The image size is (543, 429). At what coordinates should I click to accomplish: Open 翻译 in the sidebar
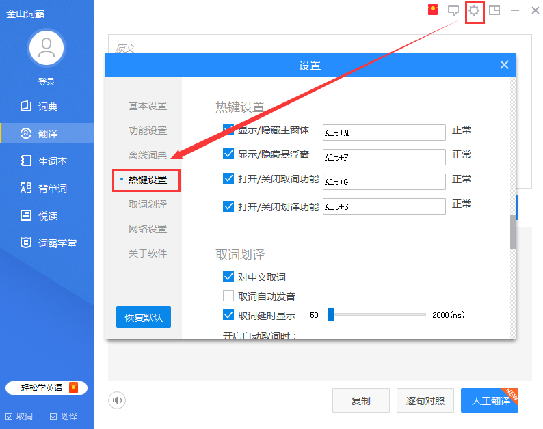click(47, 133)
